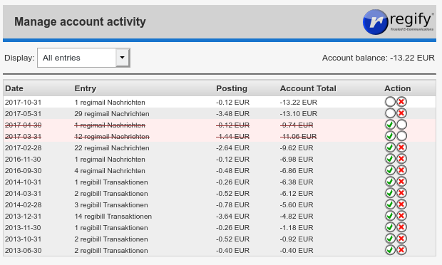This screenshot has width=442, height=265.
Task: Click the green check for the 2016-09-30 entry
Action: tap(390, 170)
